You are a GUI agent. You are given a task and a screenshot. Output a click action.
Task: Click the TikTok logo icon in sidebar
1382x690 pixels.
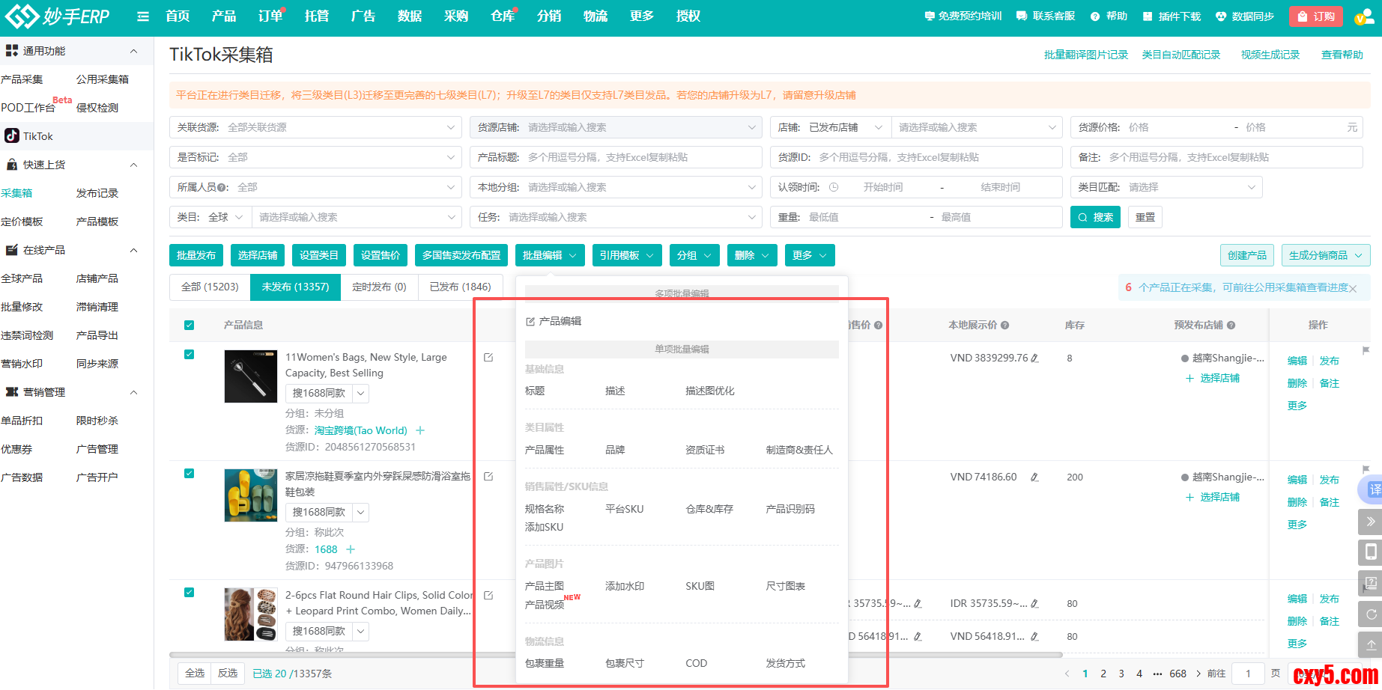(x=12, y=135)
